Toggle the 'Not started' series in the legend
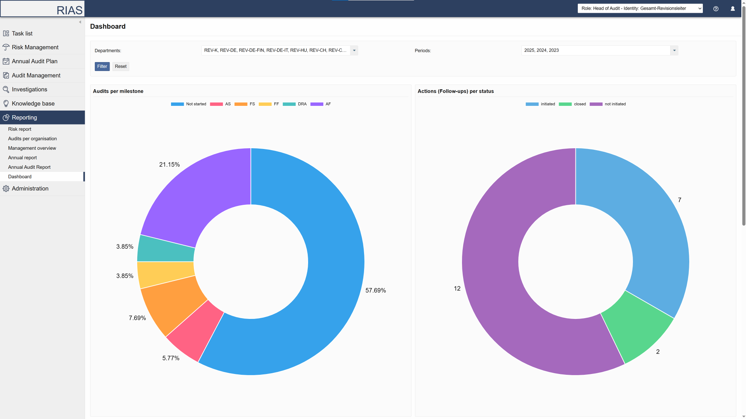 click(x=188, y=104)
